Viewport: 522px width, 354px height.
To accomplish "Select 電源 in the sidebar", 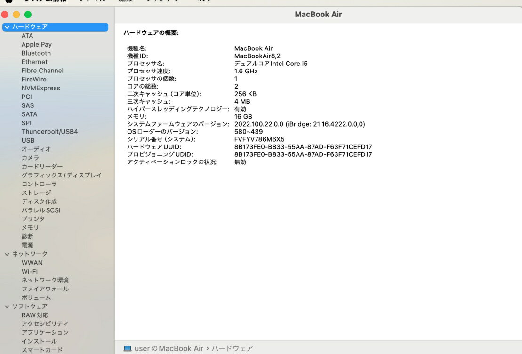I will (27, 245).
